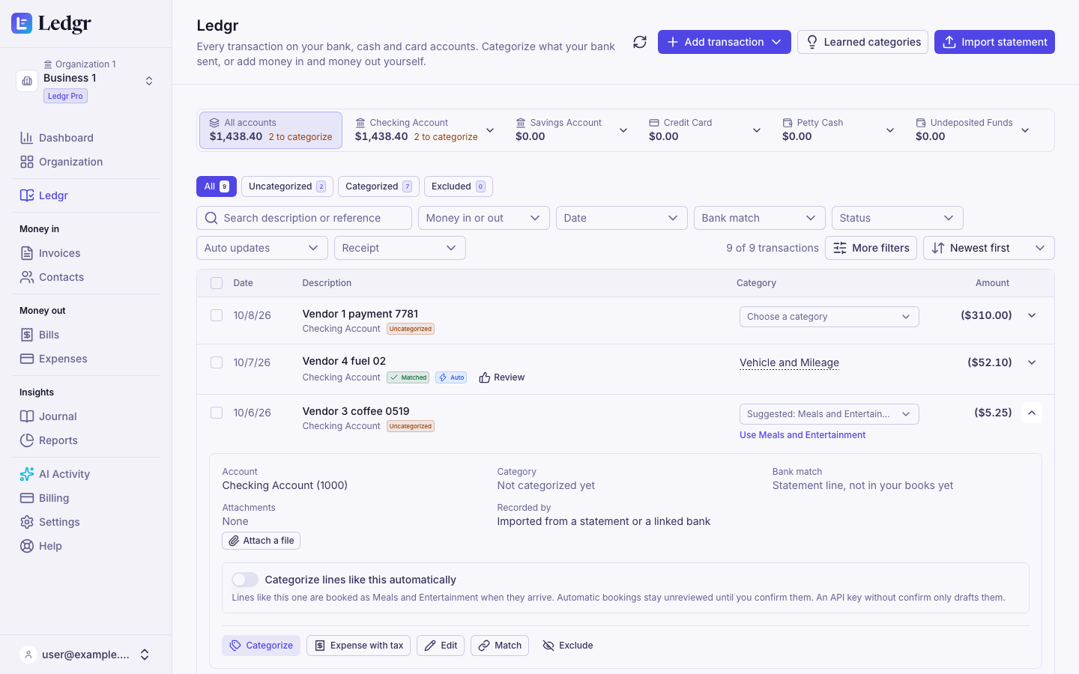Click Use Meals and Entertainment link

click(803, 435)
